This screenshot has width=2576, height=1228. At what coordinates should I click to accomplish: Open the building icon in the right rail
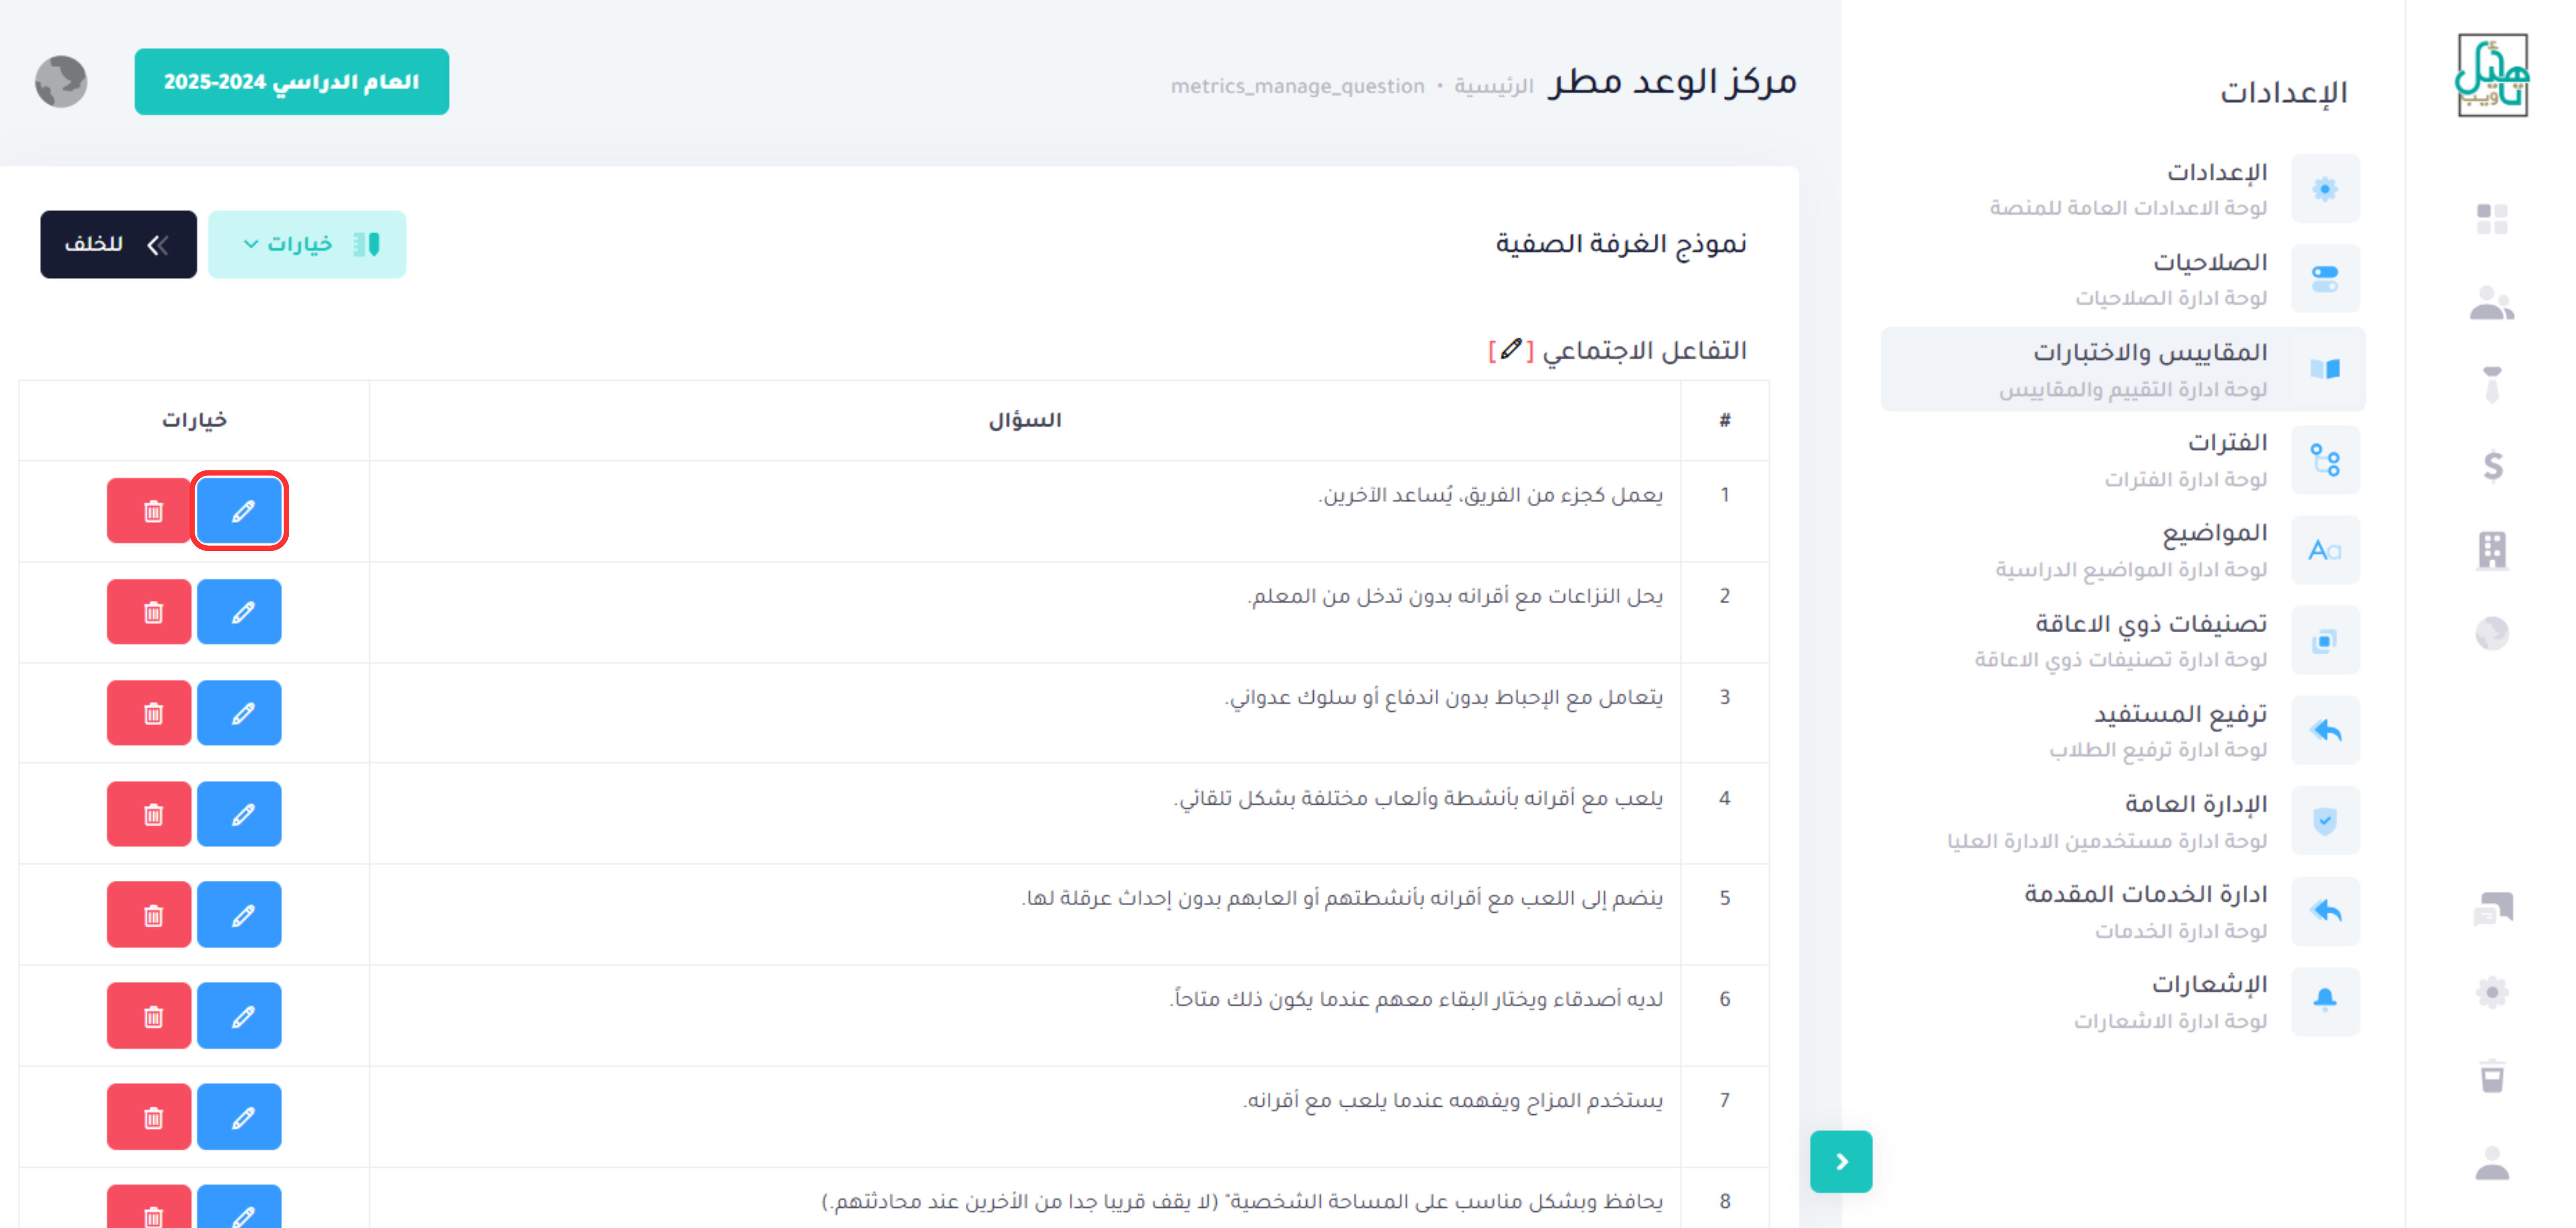2492,550
